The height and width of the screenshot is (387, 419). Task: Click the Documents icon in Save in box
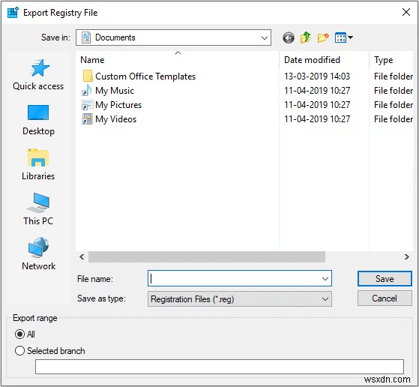(x=86, y=37)
